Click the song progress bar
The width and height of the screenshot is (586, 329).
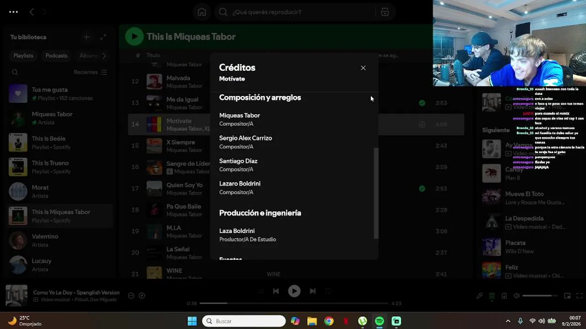(294, 303)
